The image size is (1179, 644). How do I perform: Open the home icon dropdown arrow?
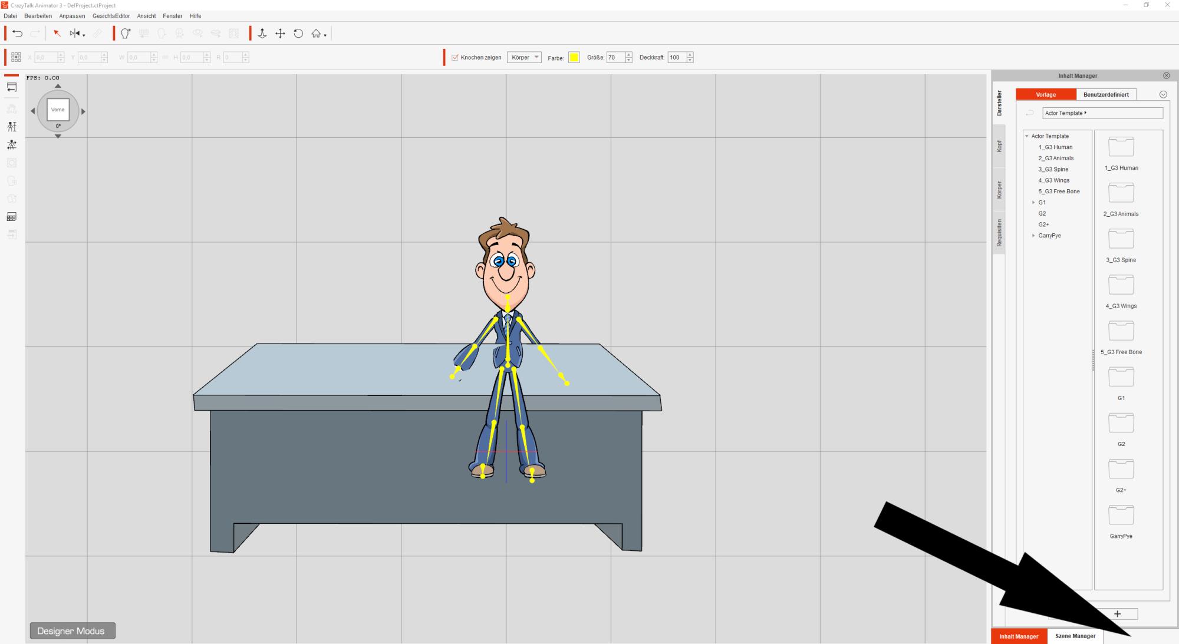point(325,36)
